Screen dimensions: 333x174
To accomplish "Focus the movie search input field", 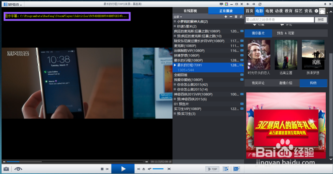I will click(x=280, y=20).
